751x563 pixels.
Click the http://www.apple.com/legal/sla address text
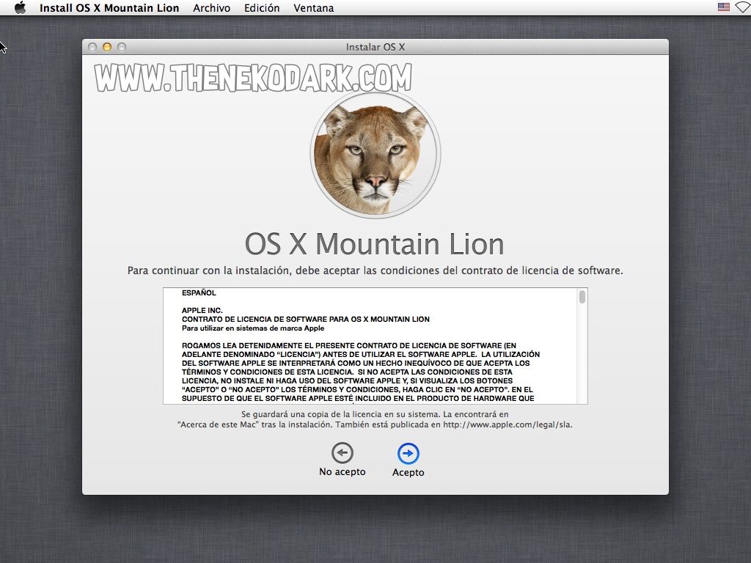[x=508, y=424]
